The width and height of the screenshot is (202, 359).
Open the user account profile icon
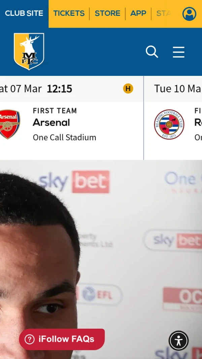coord(189,14)
